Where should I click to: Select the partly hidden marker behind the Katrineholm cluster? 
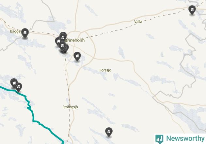[67, 48]
